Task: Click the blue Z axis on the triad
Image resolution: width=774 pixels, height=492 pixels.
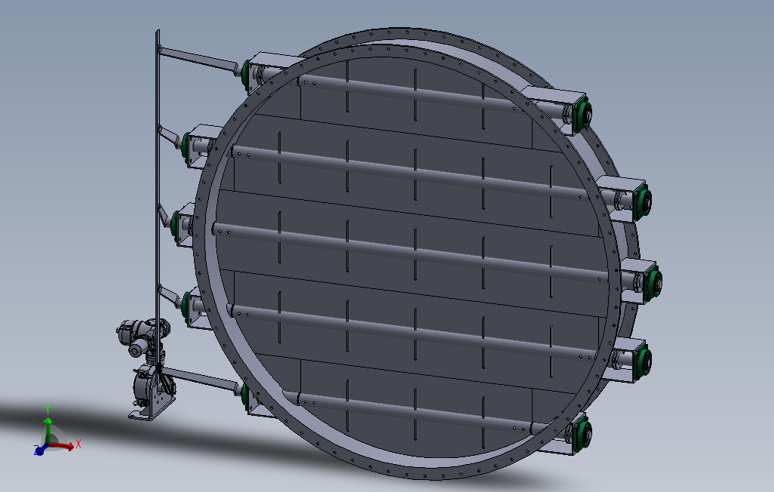Action: pos(41,450)
